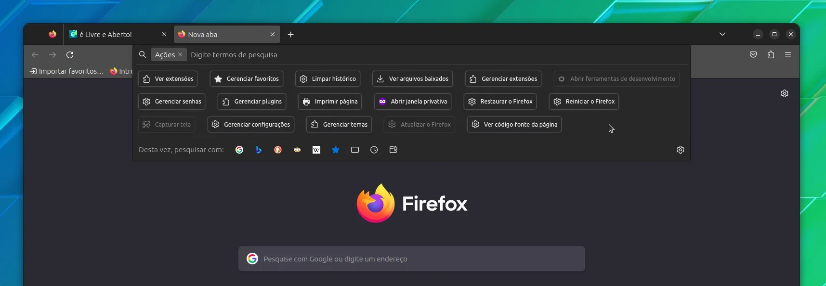Choose "Gerenciar extensões" action

[x=503, y=79]
